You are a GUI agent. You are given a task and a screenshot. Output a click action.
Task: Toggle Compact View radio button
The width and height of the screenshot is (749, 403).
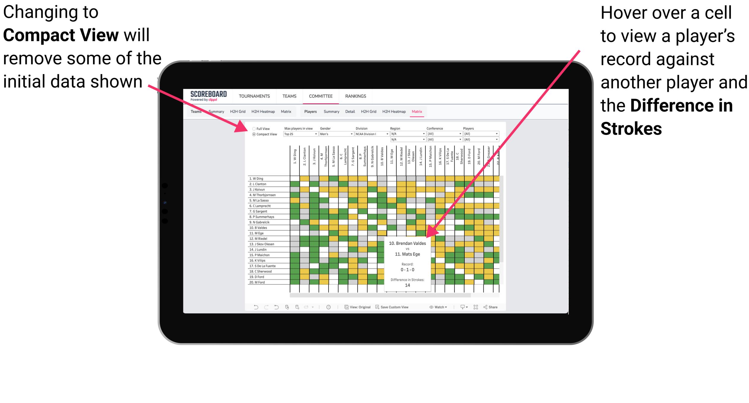click(253, 135)
